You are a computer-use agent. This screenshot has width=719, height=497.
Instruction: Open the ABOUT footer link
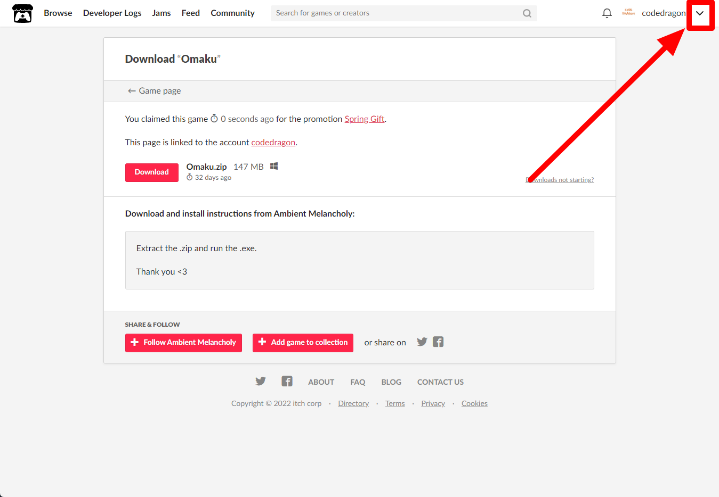coord(321,382)
